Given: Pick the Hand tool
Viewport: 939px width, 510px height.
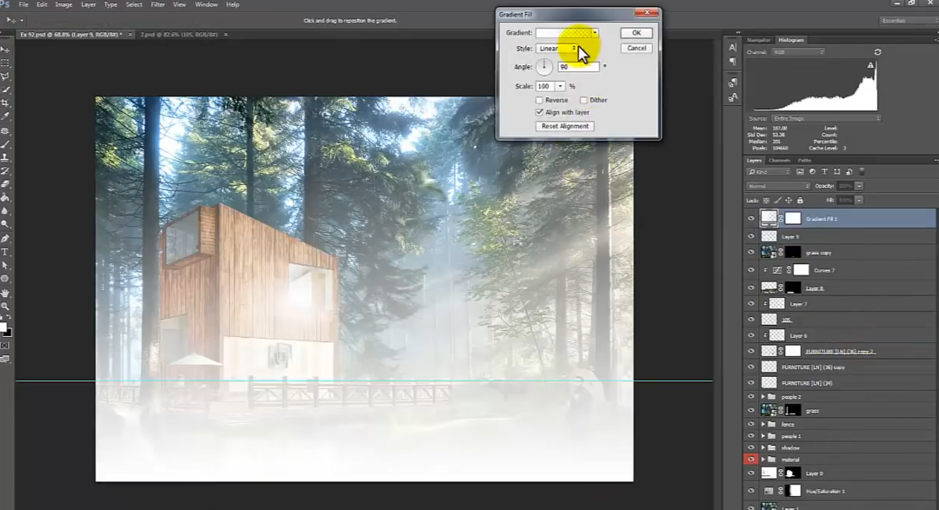Looking at the screenshot, I should coord(6,293).
